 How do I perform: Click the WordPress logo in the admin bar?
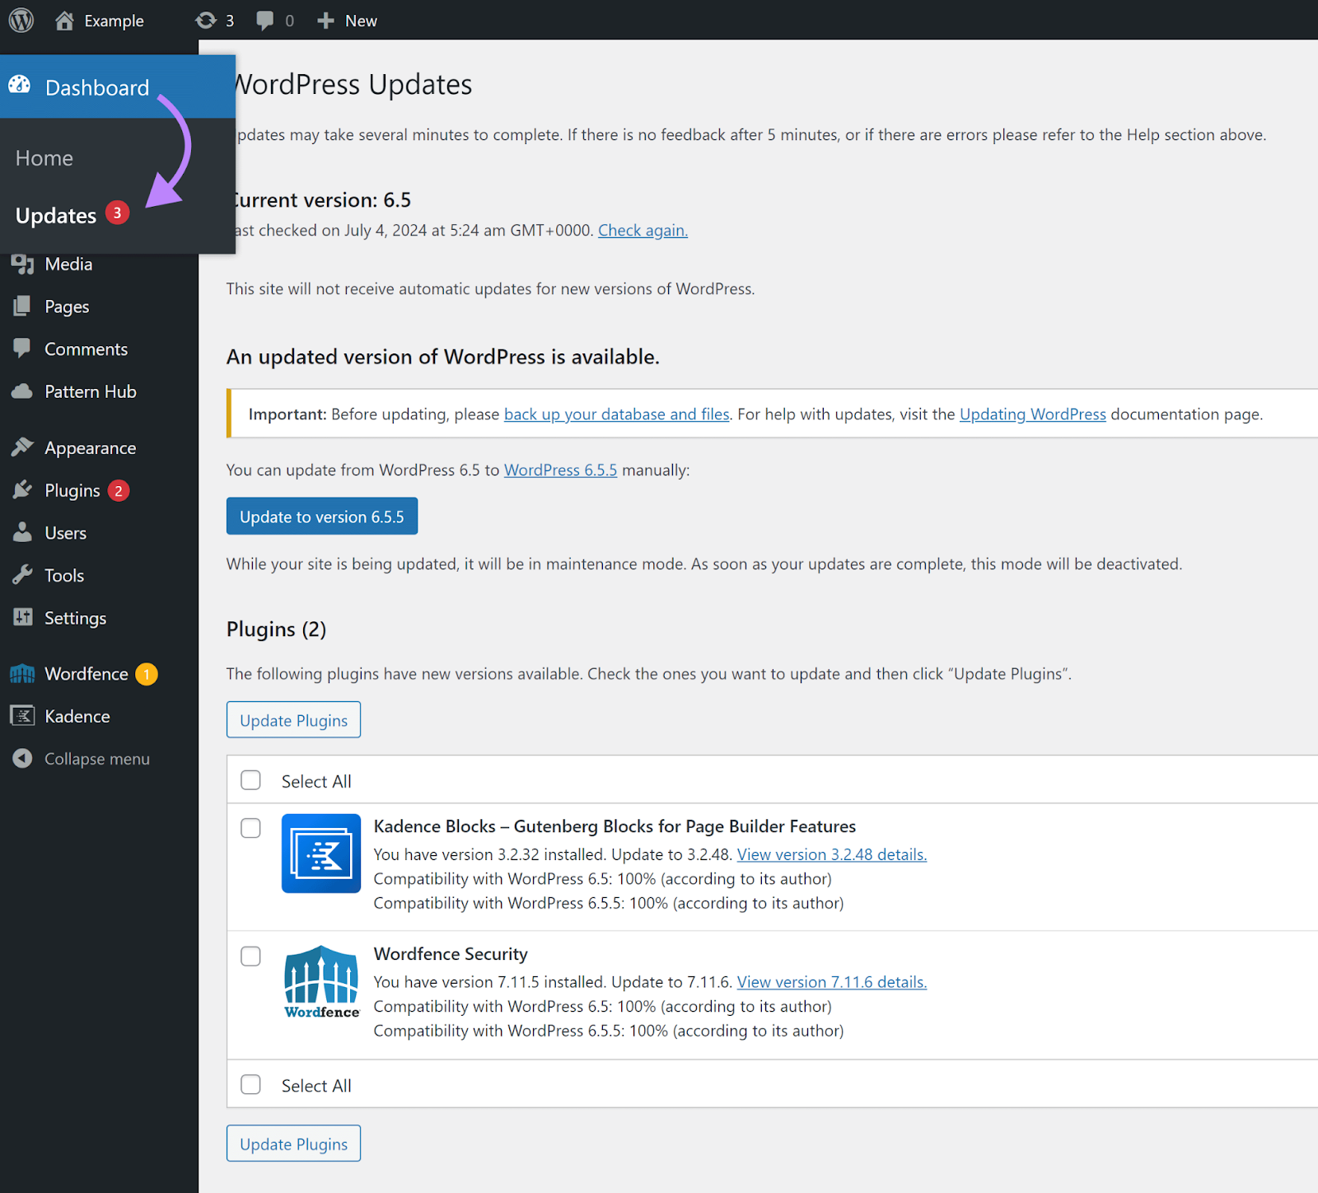coord(20,20)
